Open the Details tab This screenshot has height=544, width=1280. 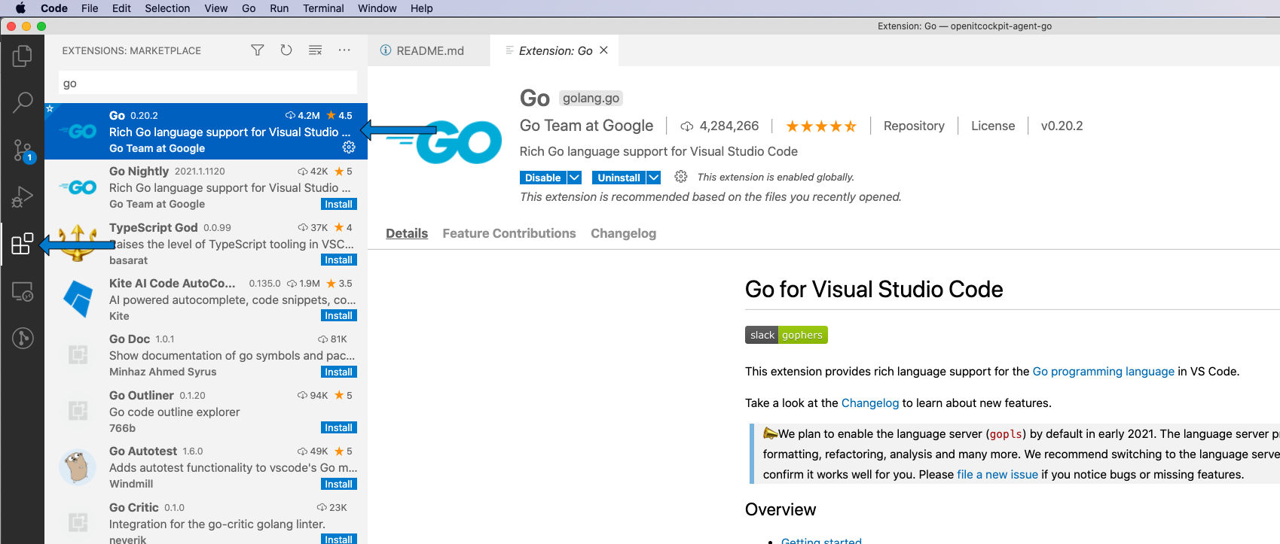click(407, 233)
